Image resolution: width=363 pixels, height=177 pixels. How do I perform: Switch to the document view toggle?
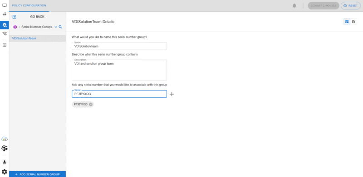[353, 22]
